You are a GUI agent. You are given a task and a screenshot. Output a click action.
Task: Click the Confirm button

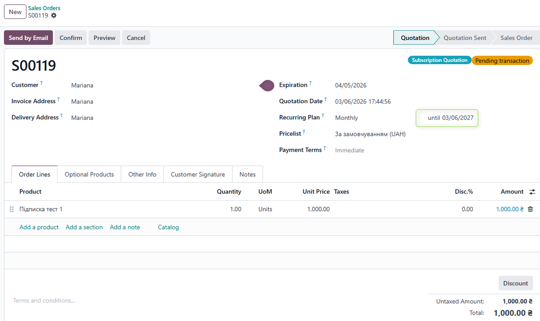tap(71, 38)
